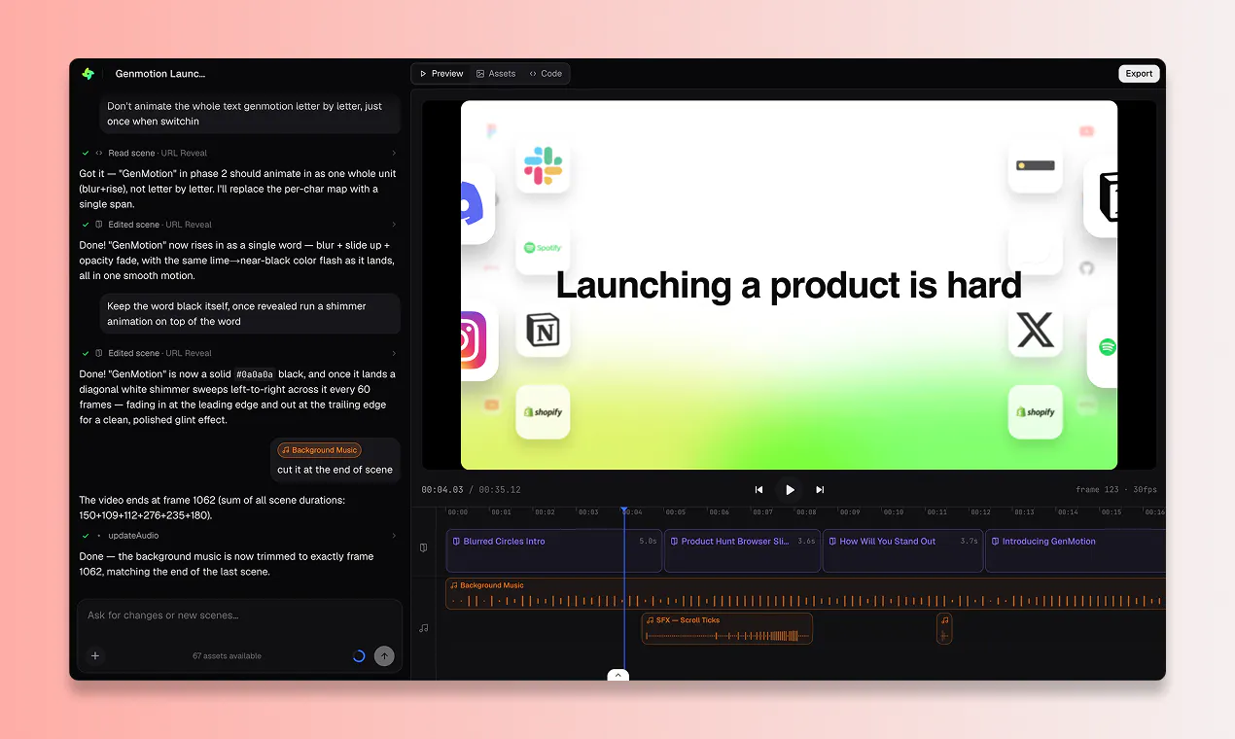Screen dimensions: 1235x739
Task: Click the dark pill tile with yellow dot
Action: [1035, 166]
